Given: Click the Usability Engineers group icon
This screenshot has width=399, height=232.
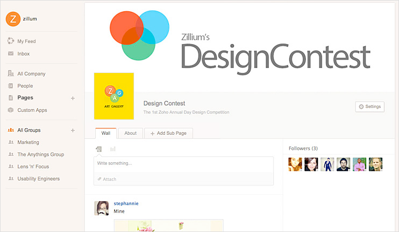Looking at the screenshot, I should (x=11, y=179).
